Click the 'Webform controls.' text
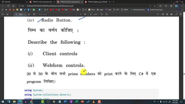 (64, 65)
